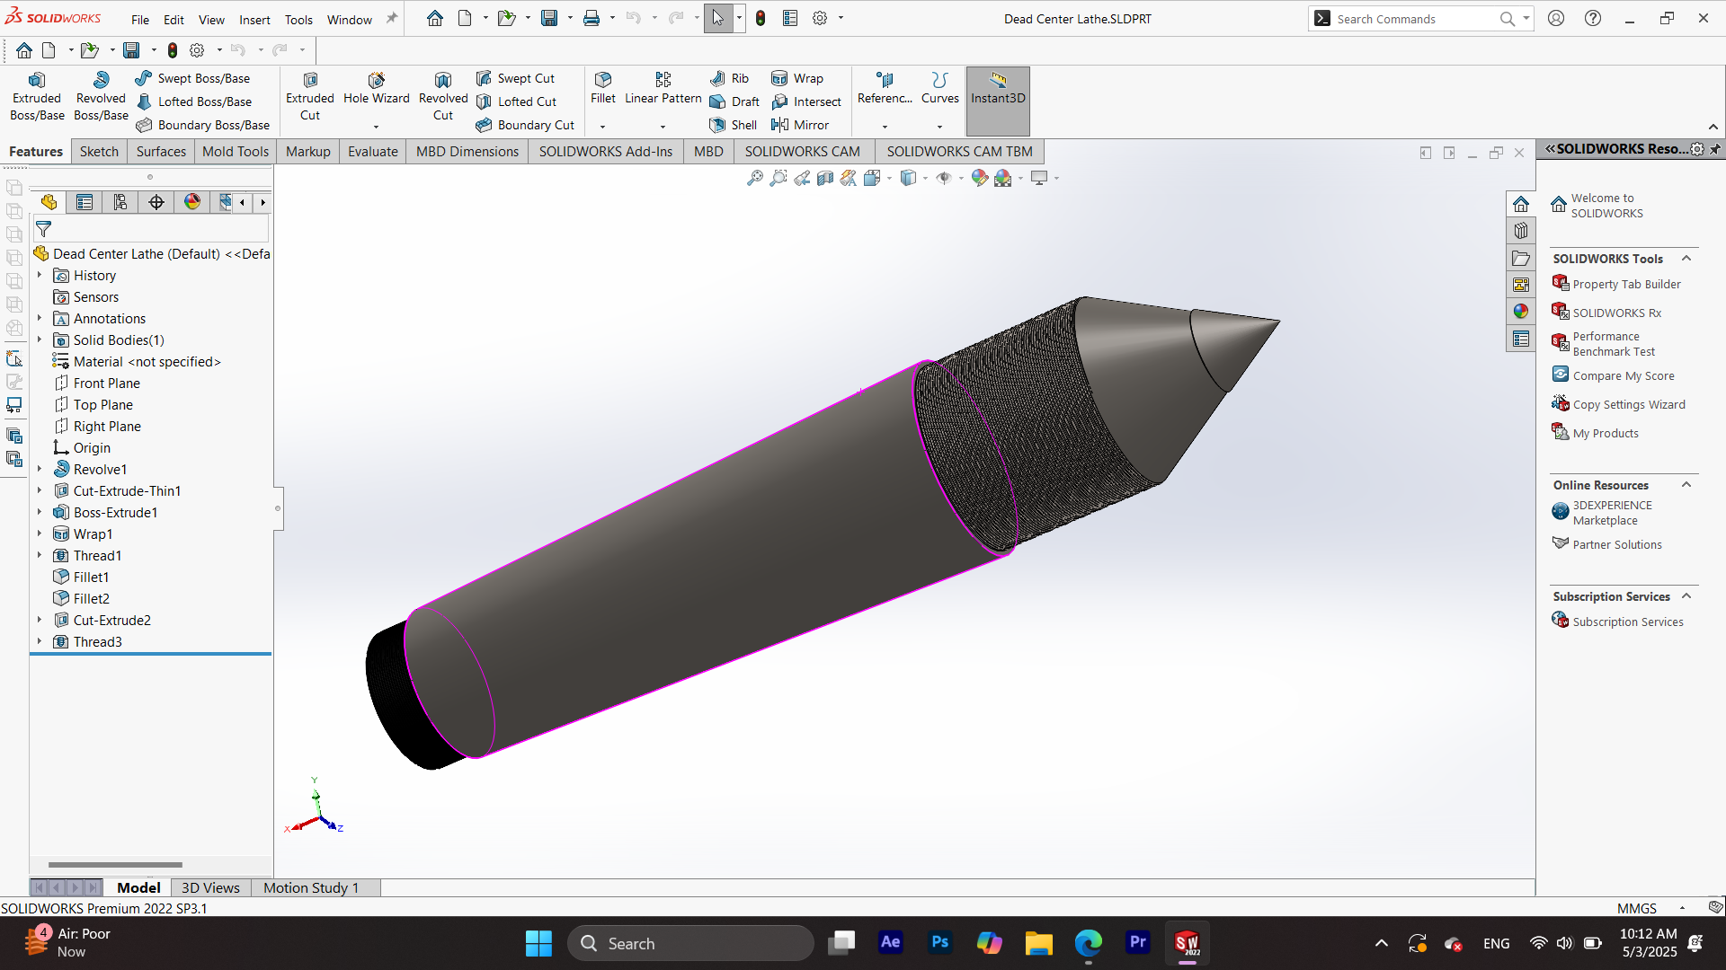Click the Intersect tool
Screen dimensions: 1726x970
coord(807,102)
